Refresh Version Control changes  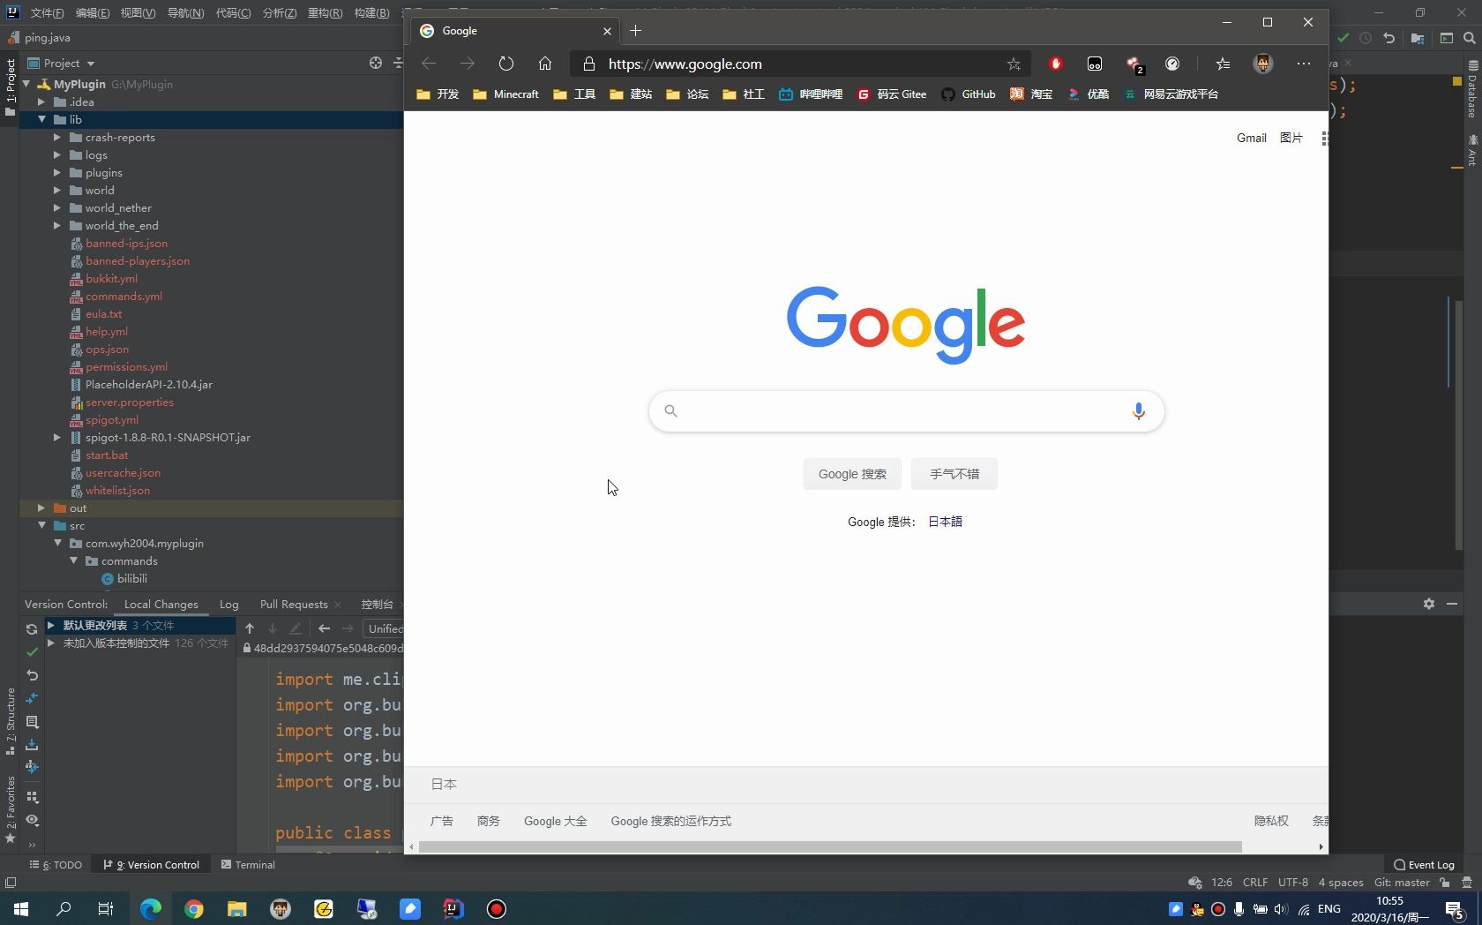tap(32, 629)
